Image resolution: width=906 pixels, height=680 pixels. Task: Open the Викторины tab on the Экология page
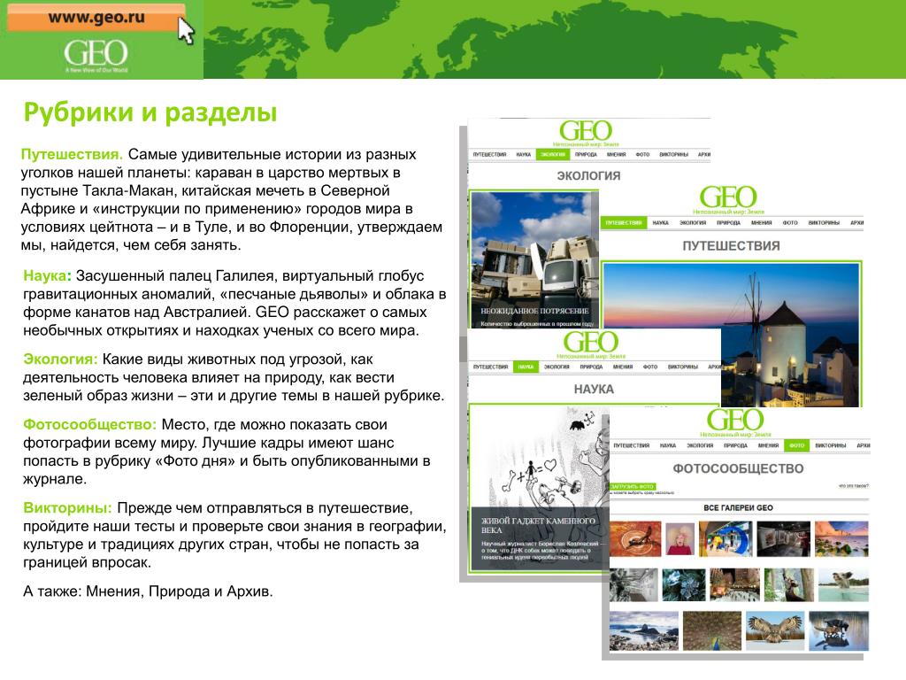(673, 154)
